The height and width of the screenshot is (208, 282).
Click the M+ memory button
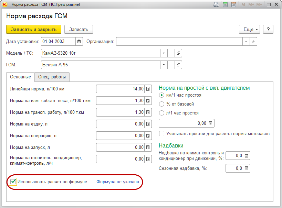[251, 5]
